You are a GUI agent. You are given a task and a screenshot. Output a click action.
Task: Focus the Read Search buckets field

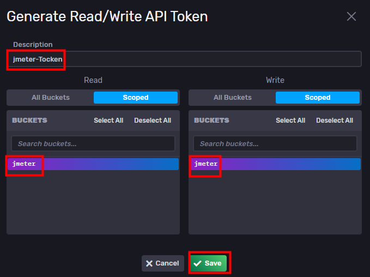(x=93, y=143)
